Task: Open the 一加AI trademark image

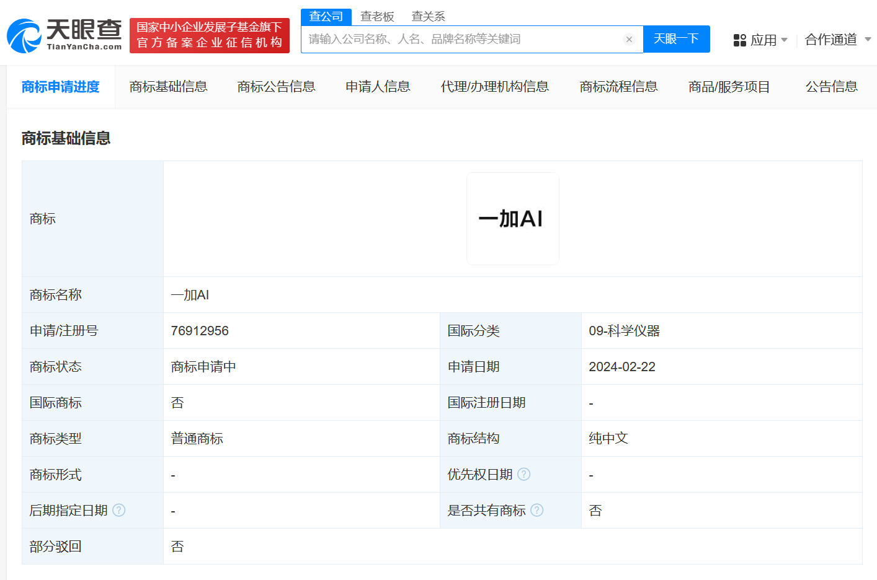Action: pos(512,219)
